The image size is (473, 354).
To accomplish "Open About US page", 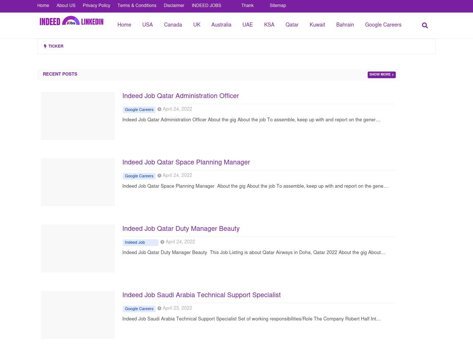I will [x=66, y=6].
